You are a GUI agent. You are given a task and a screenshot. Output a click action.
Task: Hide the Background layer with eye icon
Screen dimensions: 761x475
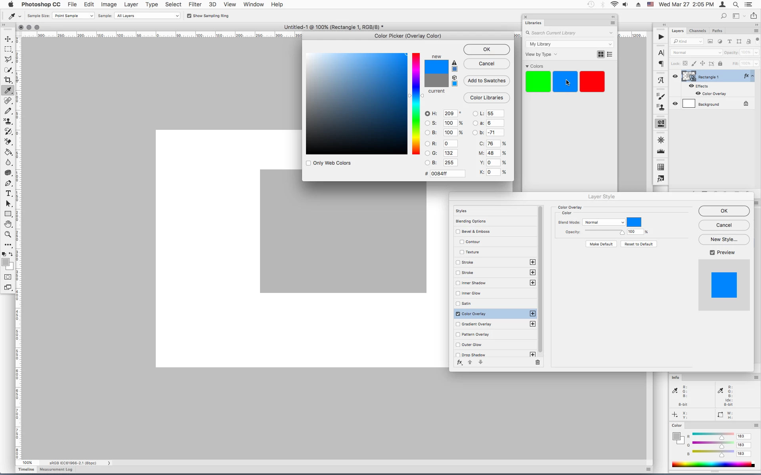pos(675,104)
